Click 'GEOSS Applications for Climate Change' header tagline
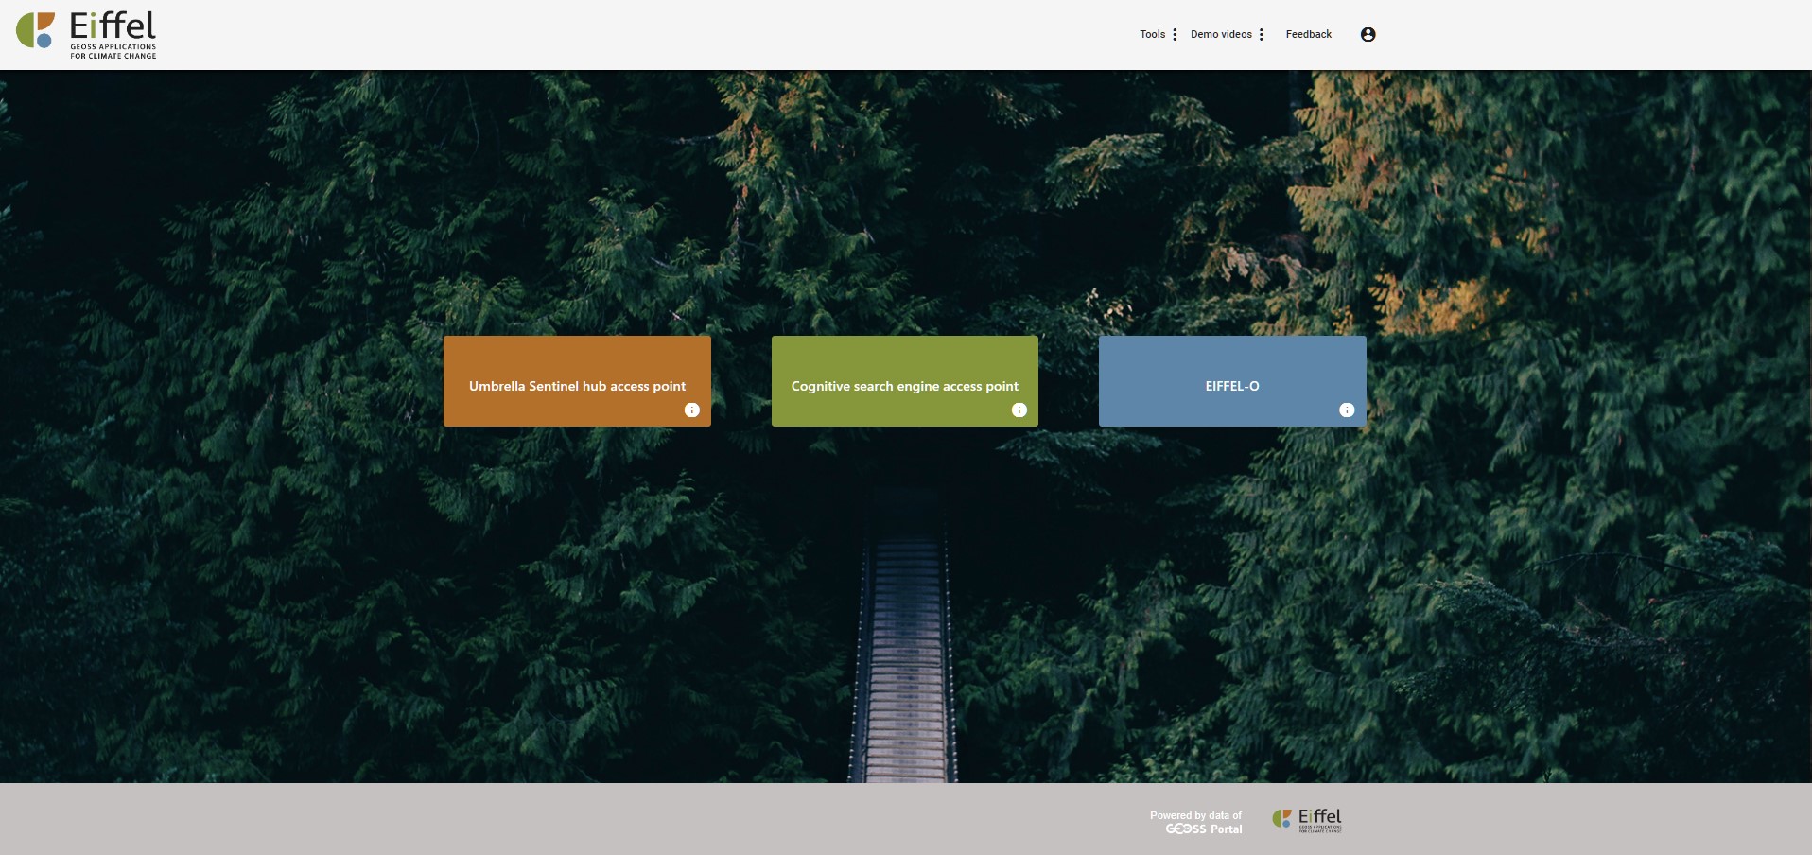 113,51
